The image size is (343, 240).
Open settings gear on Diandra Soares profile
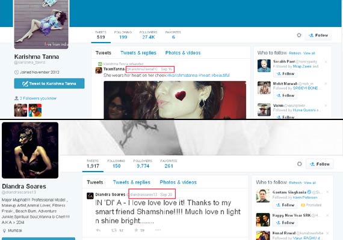(x=299, y=164)
